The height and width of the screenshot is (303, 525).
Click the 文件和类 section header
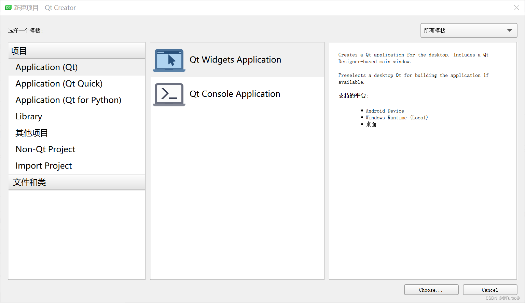point(77,182)
